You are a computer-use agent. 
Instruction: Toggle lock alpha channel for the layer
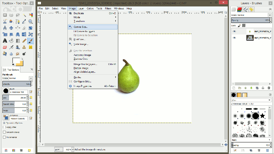point(244,25)
